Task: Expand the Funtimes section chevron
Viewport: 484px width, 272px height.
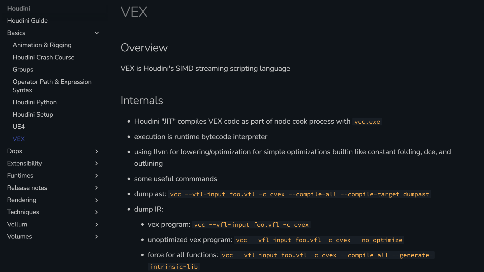Action: coord(97,176)
